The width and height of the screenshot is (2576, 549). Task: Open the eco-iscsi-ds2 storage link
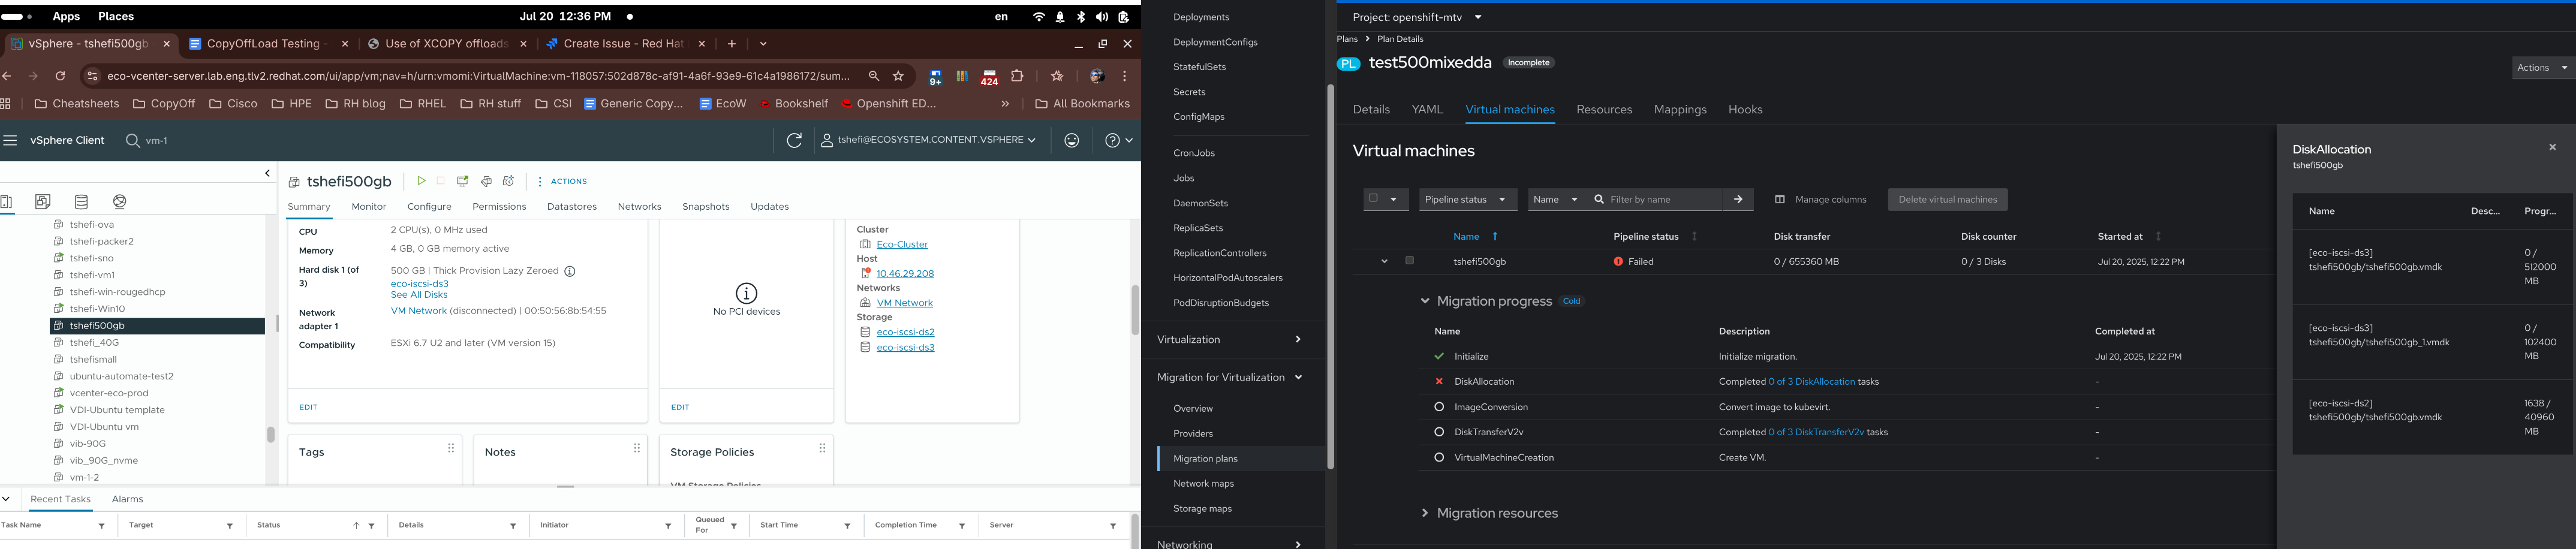[x=905, y=332]
